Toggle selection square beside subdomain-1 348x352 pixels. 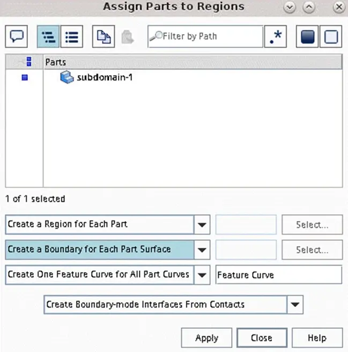click(25, 77)
